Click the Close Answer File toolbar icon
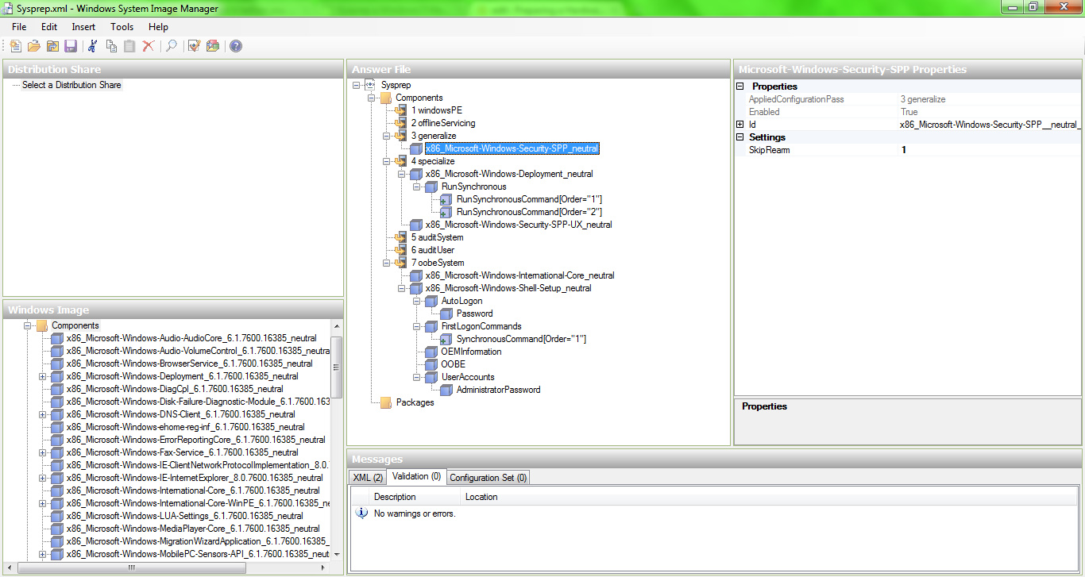1085x577 pixels. pos(52,46)
